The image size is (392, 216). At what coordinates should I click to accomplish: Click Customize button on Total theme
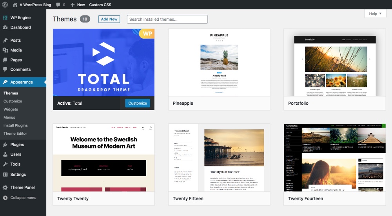pyautogui.click(x=138, y=103)
